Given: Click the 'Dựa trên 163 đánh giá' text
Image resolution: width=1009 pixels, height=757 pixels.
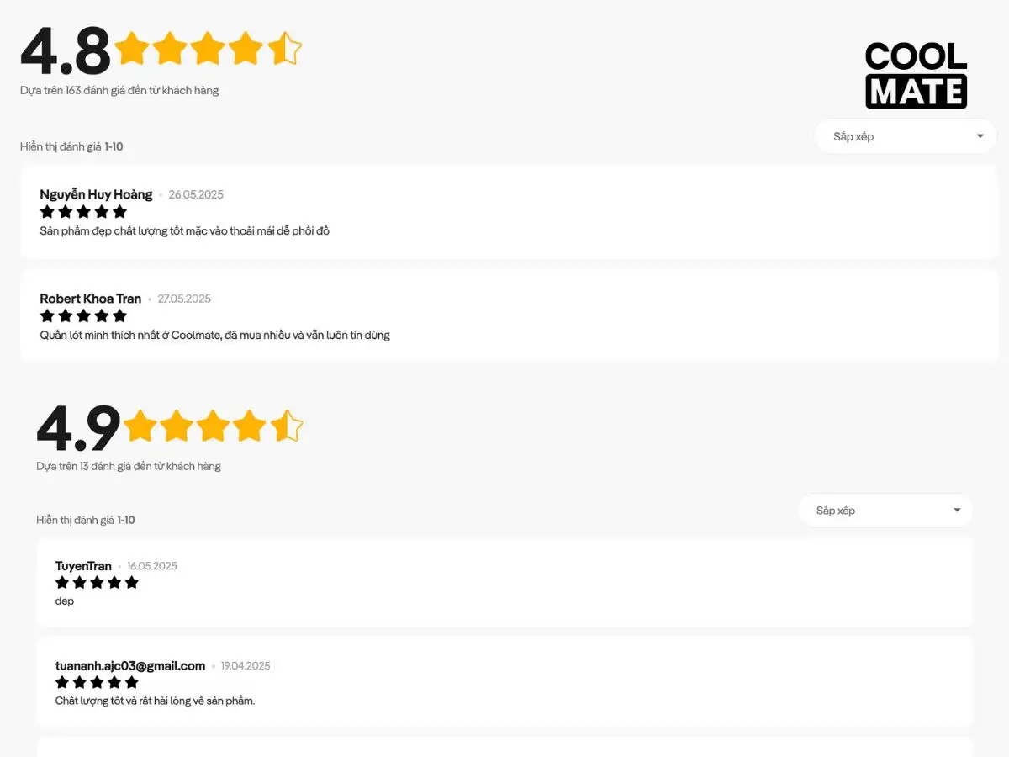Looking at the screenshot, I should click(x=119, y=90).
